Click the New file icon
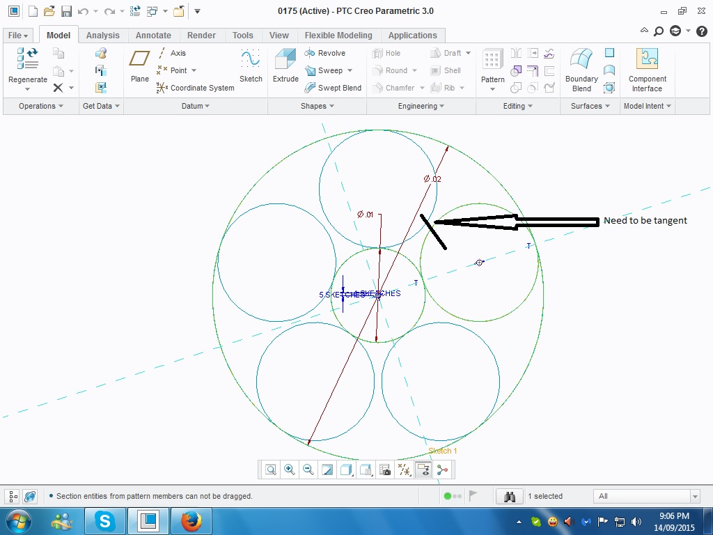713x535 pixels. click(33, 11)
